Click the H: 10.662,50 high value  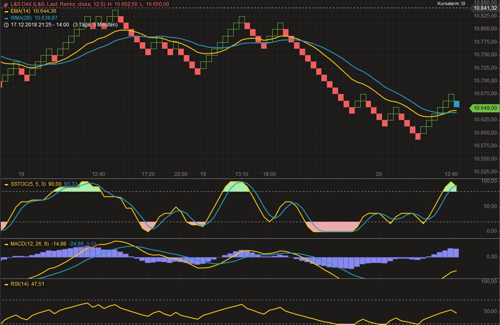(x=123, y=4)
